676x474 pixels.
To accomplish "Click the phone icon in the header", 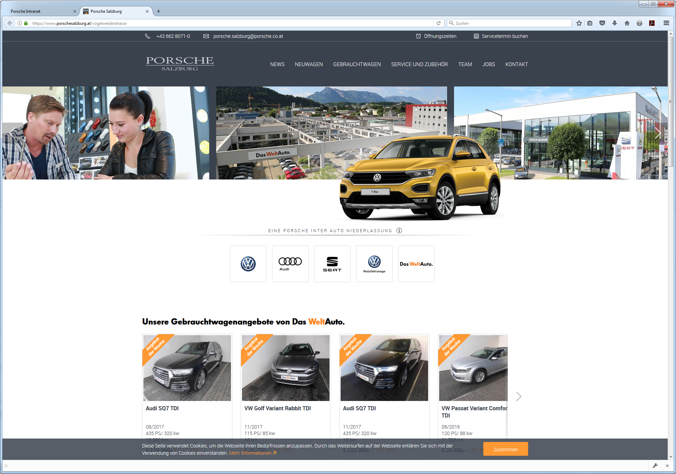I will click(148, 36).
